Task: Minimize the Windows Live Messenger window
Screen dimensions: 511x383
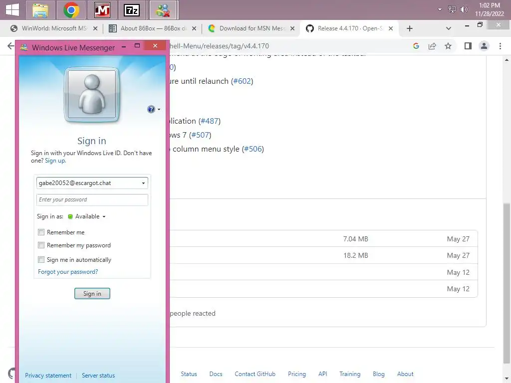Action: click(124, 47)
